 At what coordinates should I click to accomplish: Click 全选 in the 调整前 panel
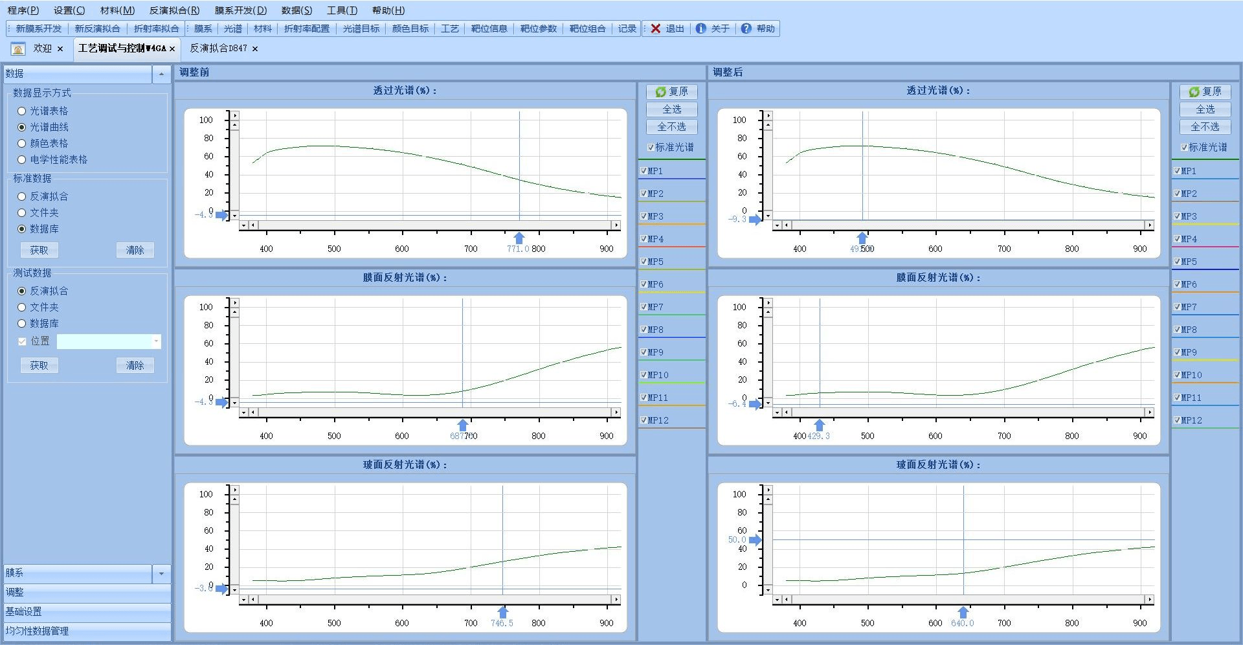[x=671, y=109]
